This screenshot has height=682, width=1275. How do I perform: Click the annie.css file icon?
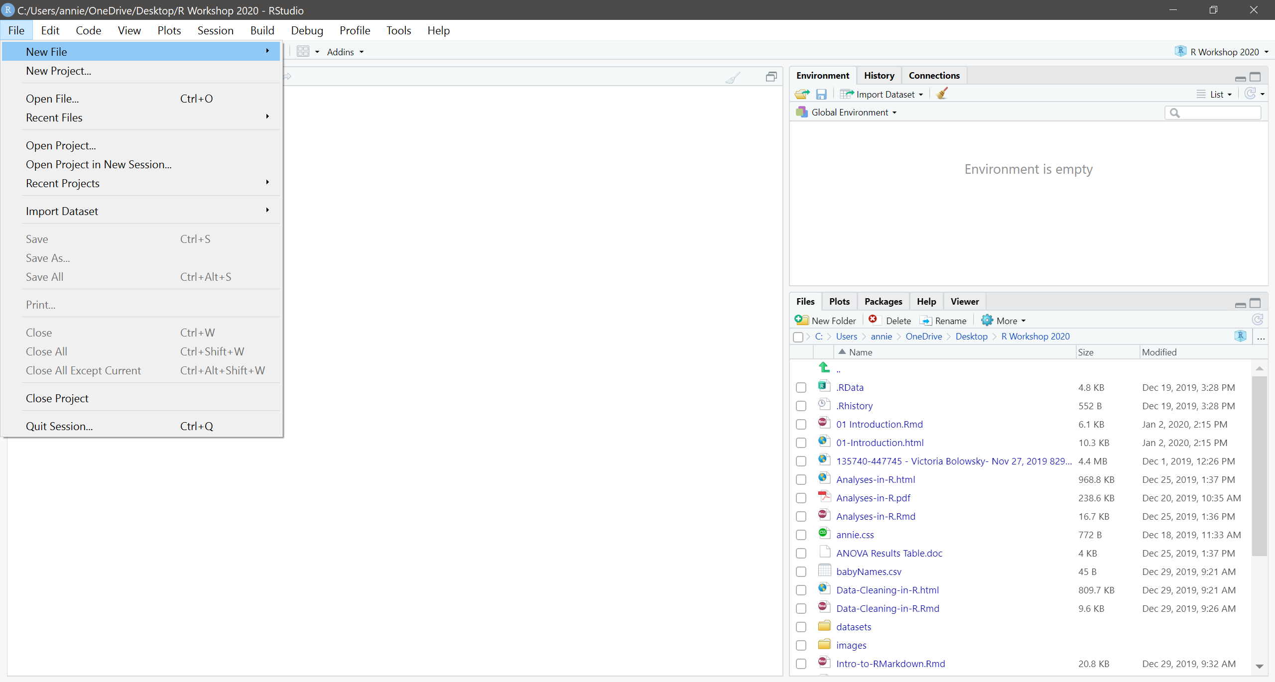[x=824, y=533]
